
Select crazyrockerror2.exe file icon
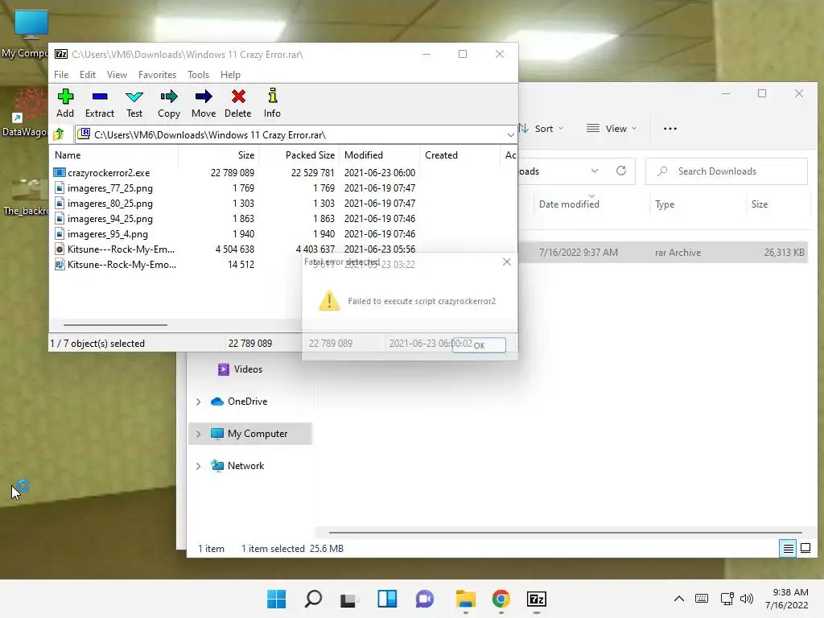click(x=60, y=172)
